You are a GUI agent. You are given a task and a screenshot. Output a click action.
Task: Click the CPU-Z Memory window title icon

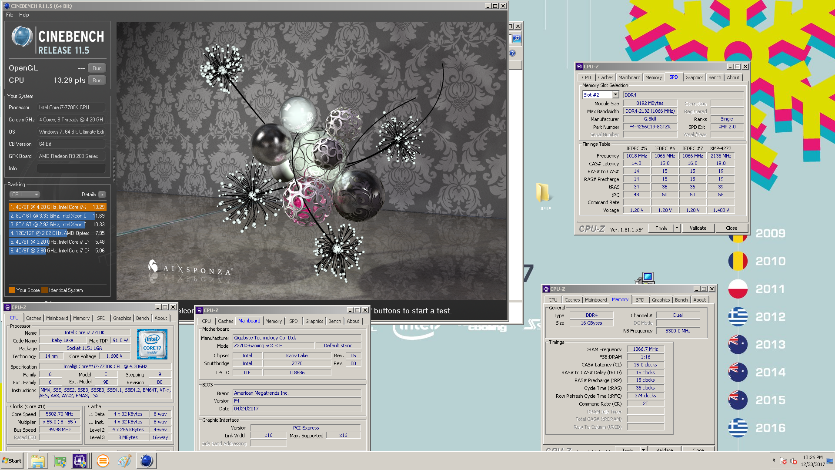click(546, 289)
